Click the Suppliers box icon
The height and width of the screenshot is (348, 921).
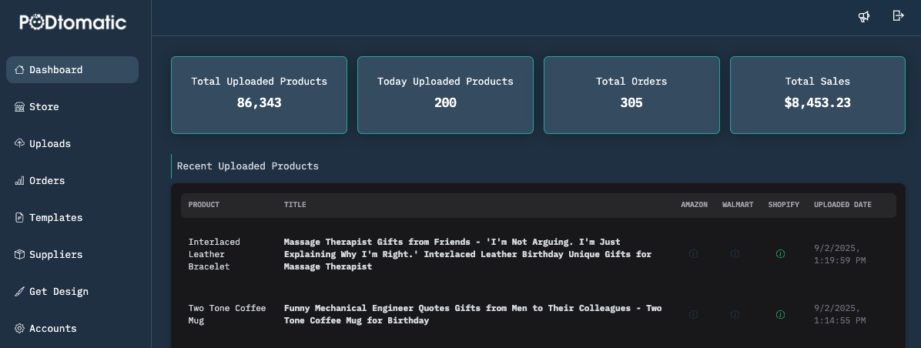click(19, 255)
